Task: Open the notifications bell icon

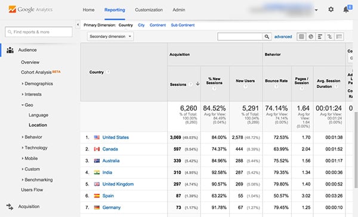Action: pos(346,10)
